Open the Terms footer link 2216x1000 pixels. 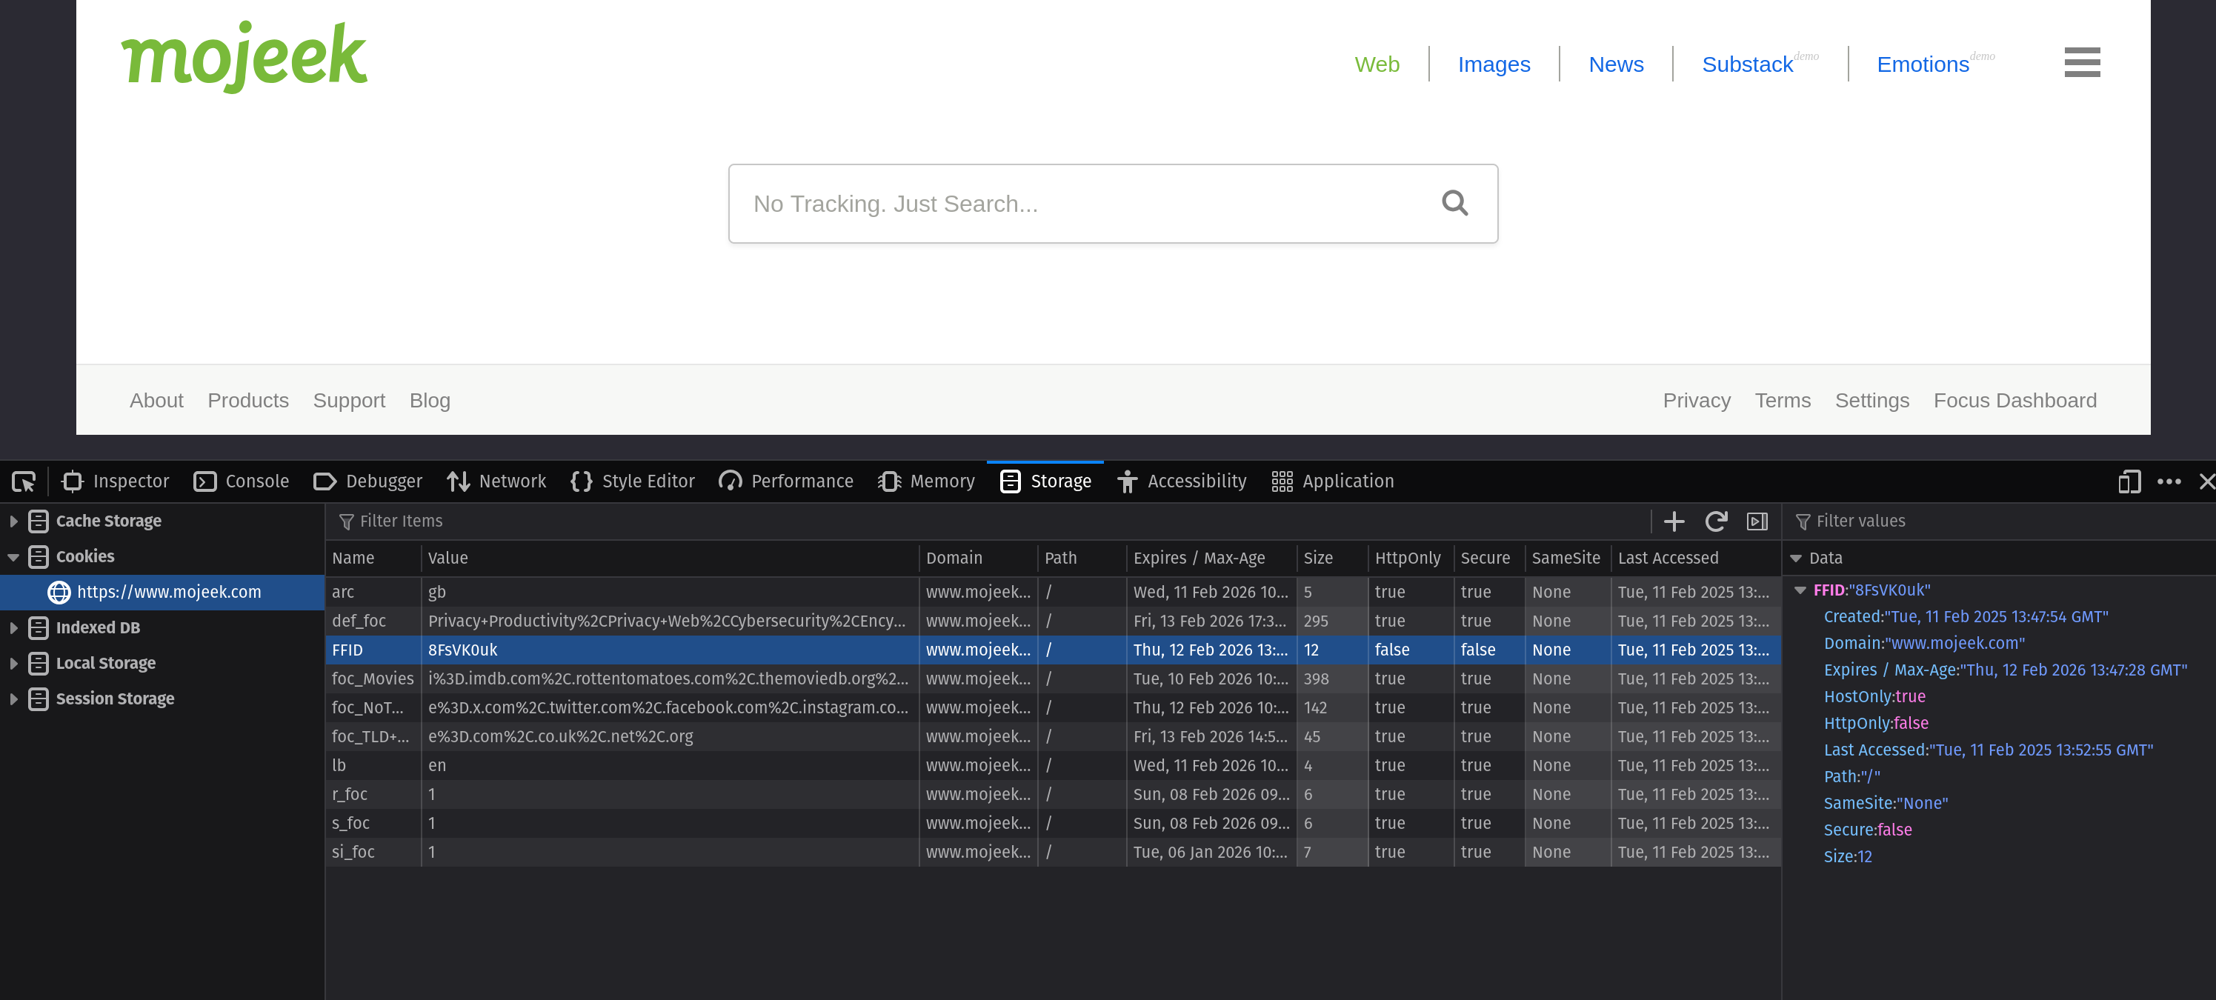[x=1782, y=400]
